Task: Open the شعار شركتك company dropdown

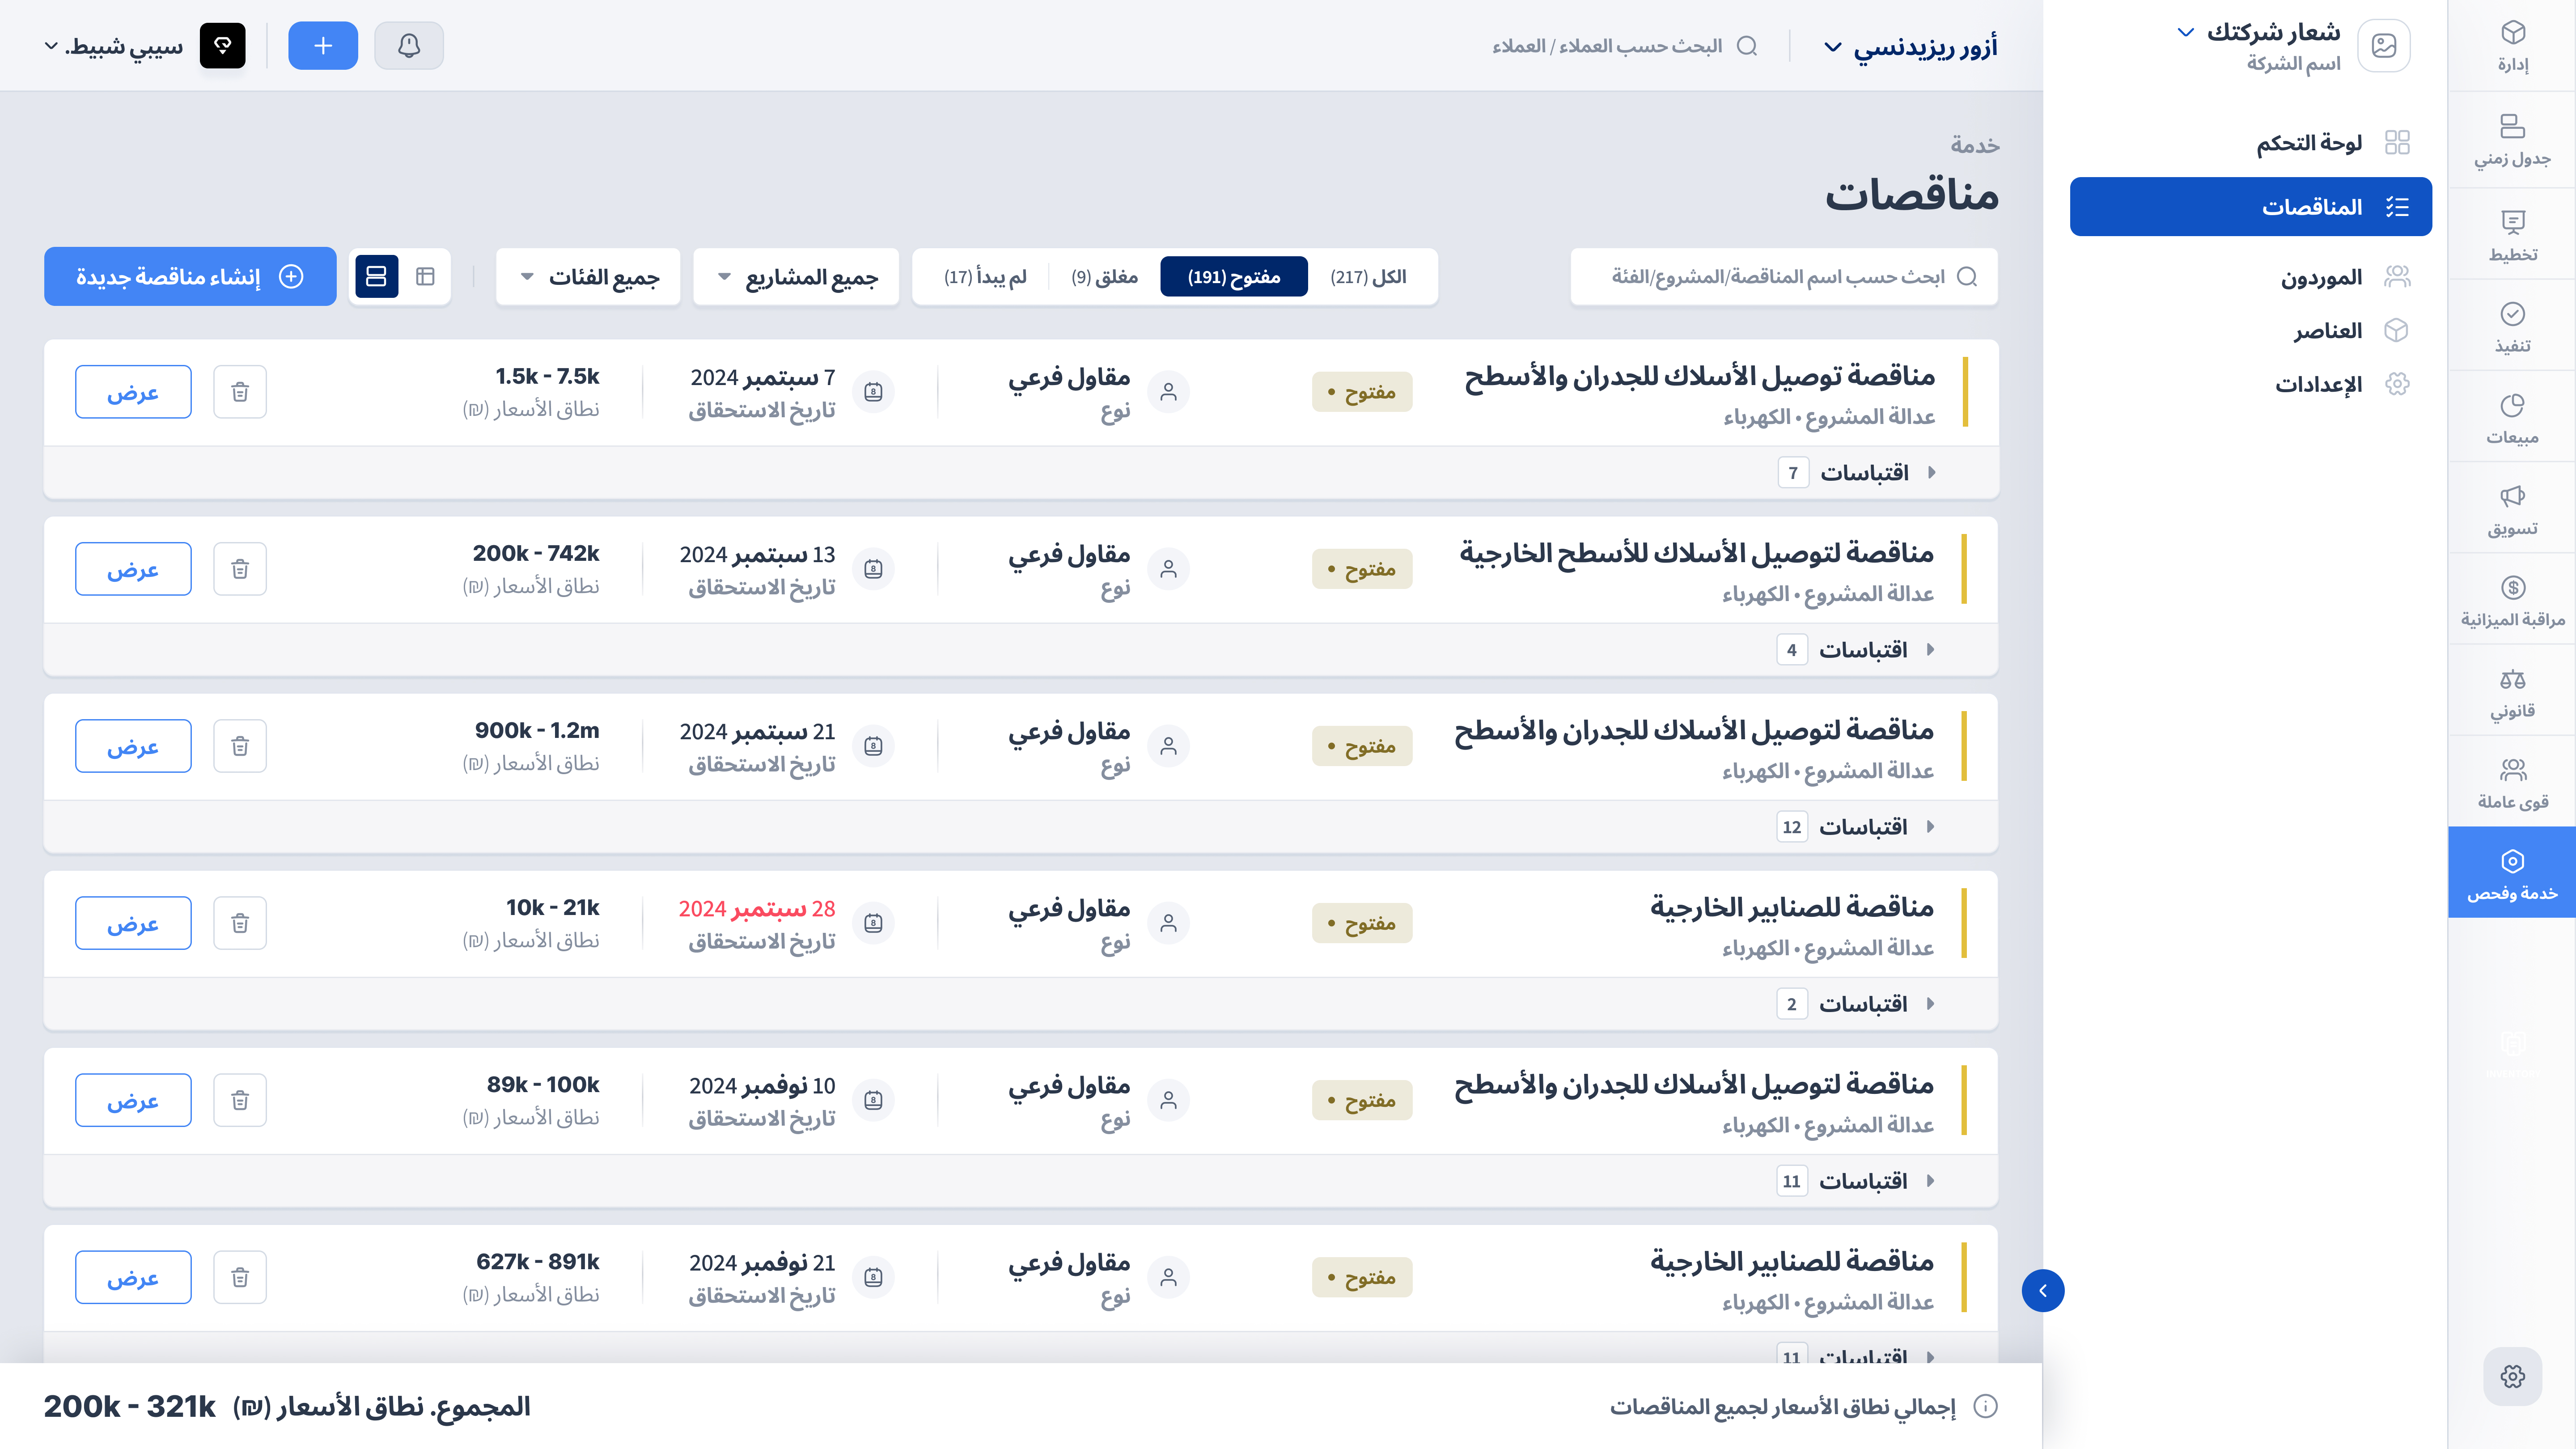Action: pyautogui.click(x=2258, y=32)
